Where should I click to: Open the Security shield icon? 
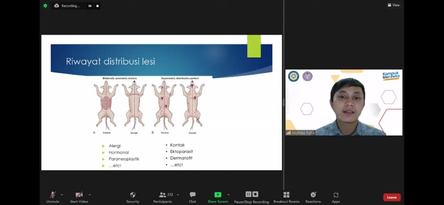[x=132, y=195]
